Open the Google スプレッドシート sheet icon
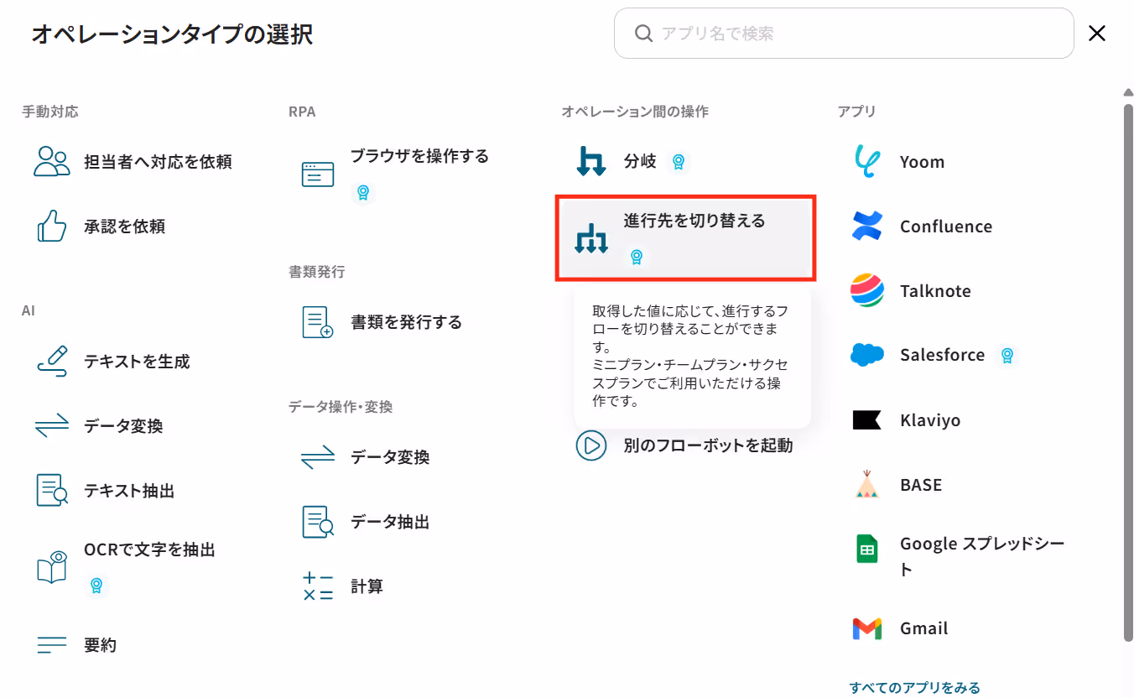Screen dimensions: 1134x698 point(867,549)
